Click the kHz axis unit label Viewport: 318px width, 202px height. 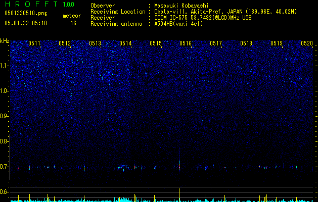pyautogui.click(x=5, y=41)
